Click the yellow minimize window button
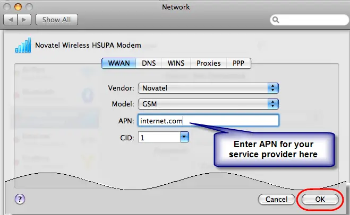350x215 pixels. pyautogui.click(x=18, y=7)
